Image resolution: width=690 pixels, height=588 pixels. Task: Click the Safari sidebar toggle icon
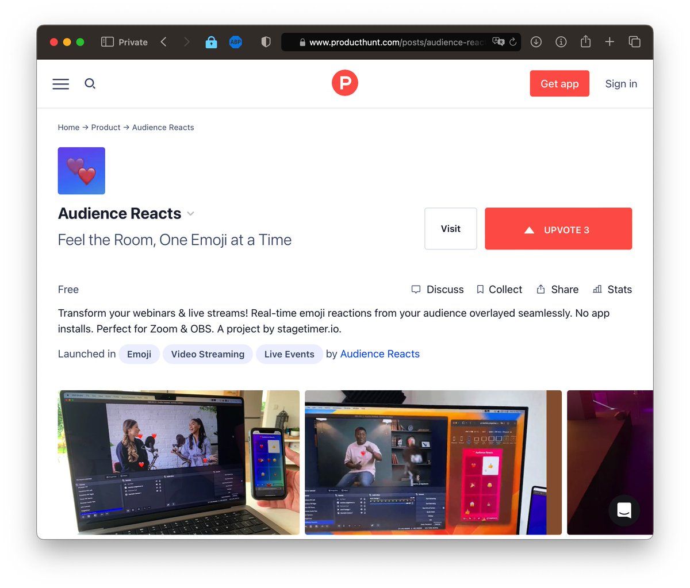click(108, 42)
